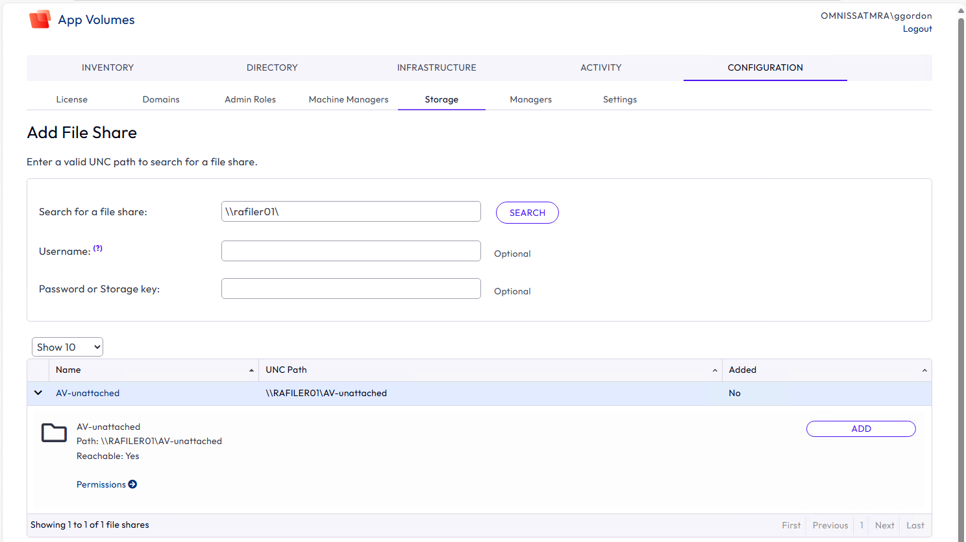Jump to the Last page
966x542 pixels.
915,525
